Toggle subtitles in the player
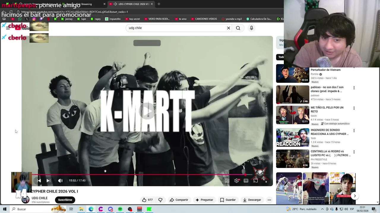 tap(227, 180)
